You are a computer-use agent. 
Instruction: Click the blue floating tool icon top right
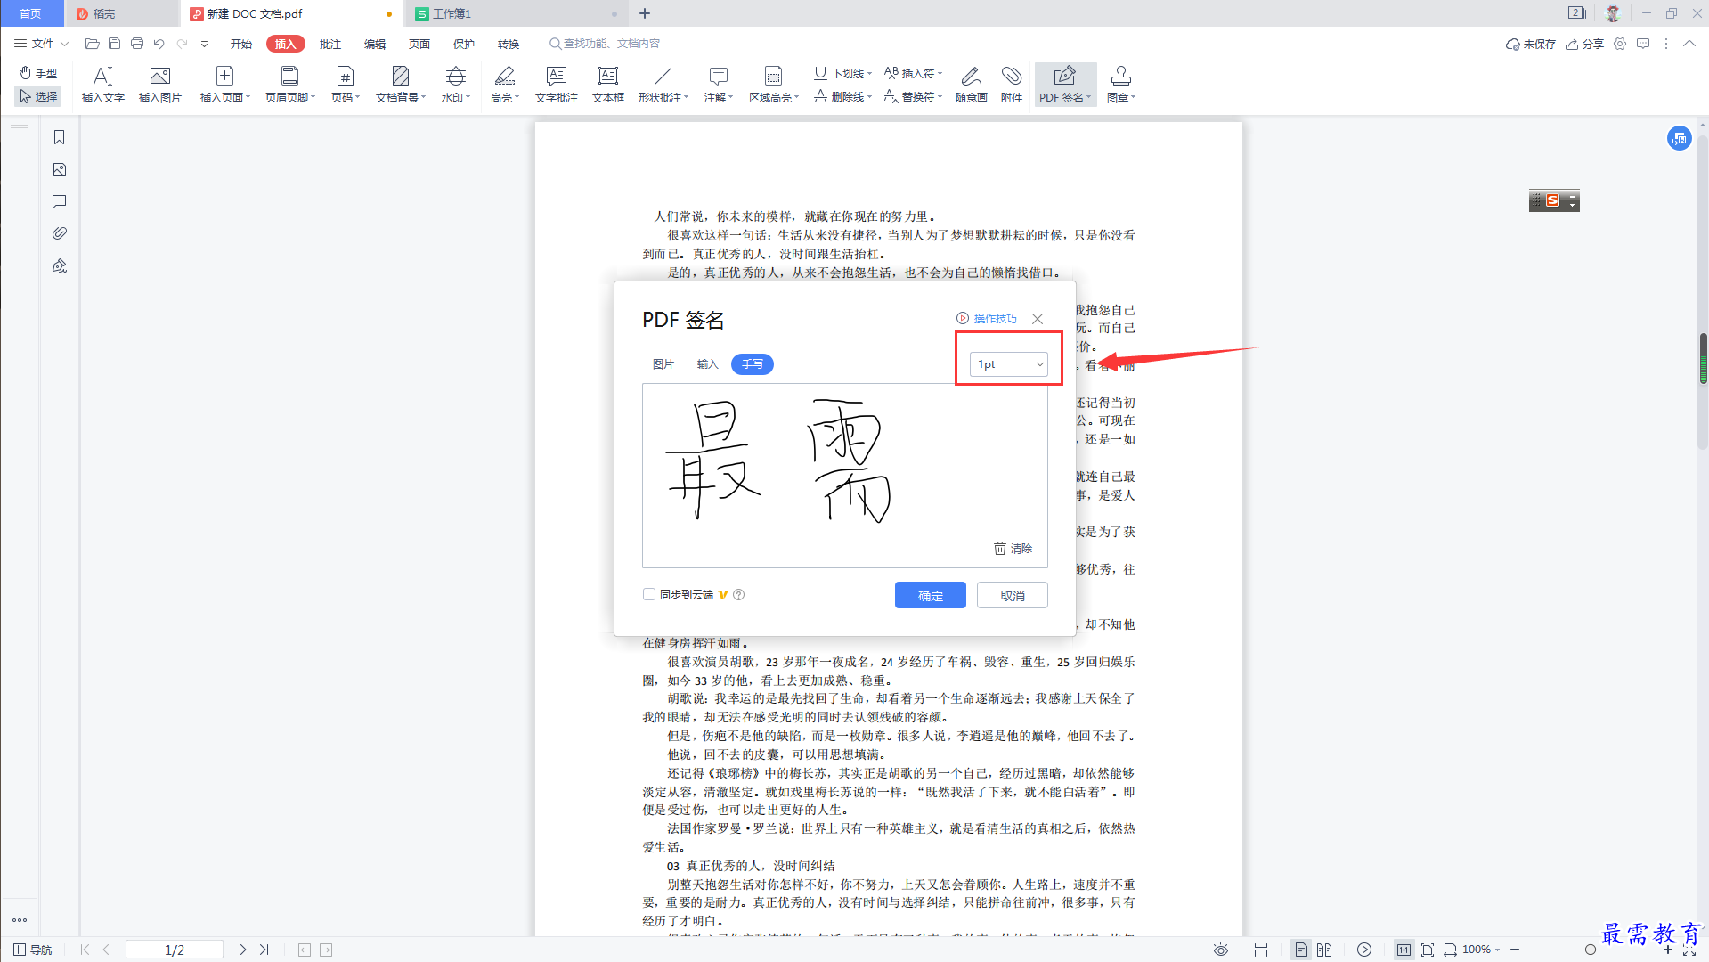(1680, 138)
